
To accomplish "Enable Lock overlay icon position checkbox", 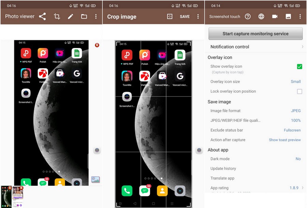I will 299,91.
